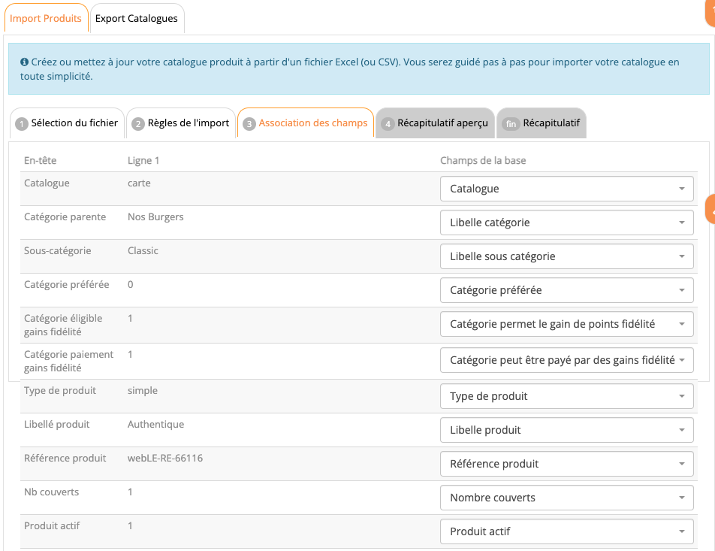The width and height of the screenshot is (715, 551).
Task: Open the "Catégorie permet le gain de points fidélité" dropdown
Action: [566, 325]
